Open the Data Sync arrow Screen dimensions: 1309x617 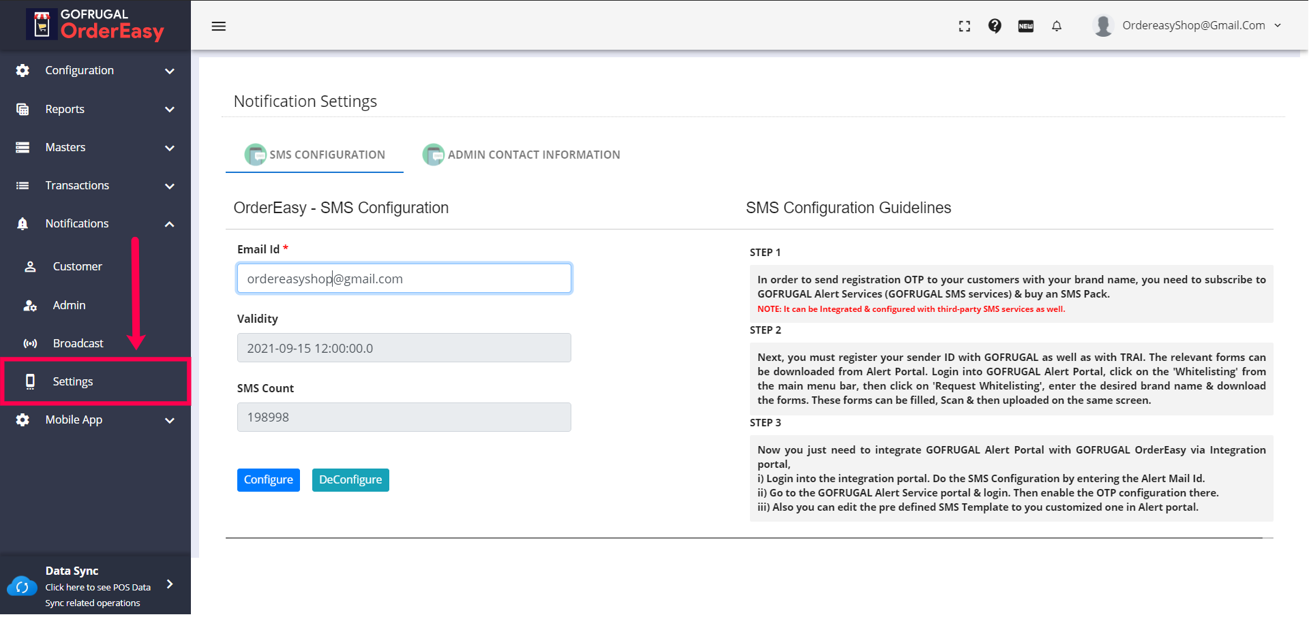[x=170, y=584]
